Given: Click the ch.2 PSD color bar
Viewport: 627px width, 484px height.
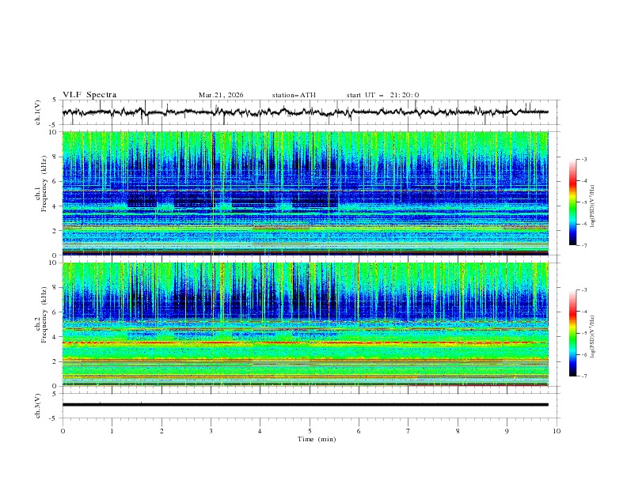Looking at the screenshot, I should 572,333.
